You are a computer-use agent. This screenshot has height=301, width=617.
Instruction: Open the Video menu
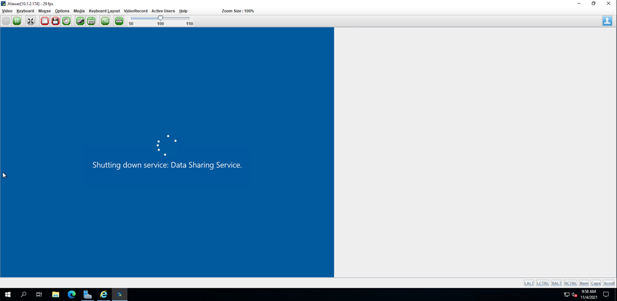tap(7, 11)
